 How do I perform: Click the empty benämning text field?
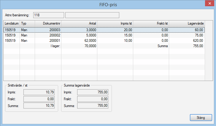(92, 15)
